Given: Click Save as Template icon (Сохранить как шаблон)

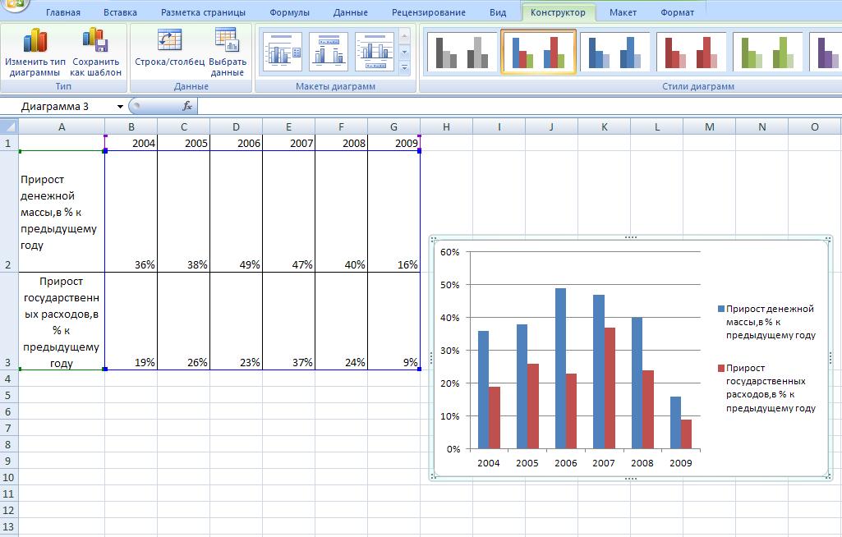Looking at the screenshot, I should (x=95, y=52).
